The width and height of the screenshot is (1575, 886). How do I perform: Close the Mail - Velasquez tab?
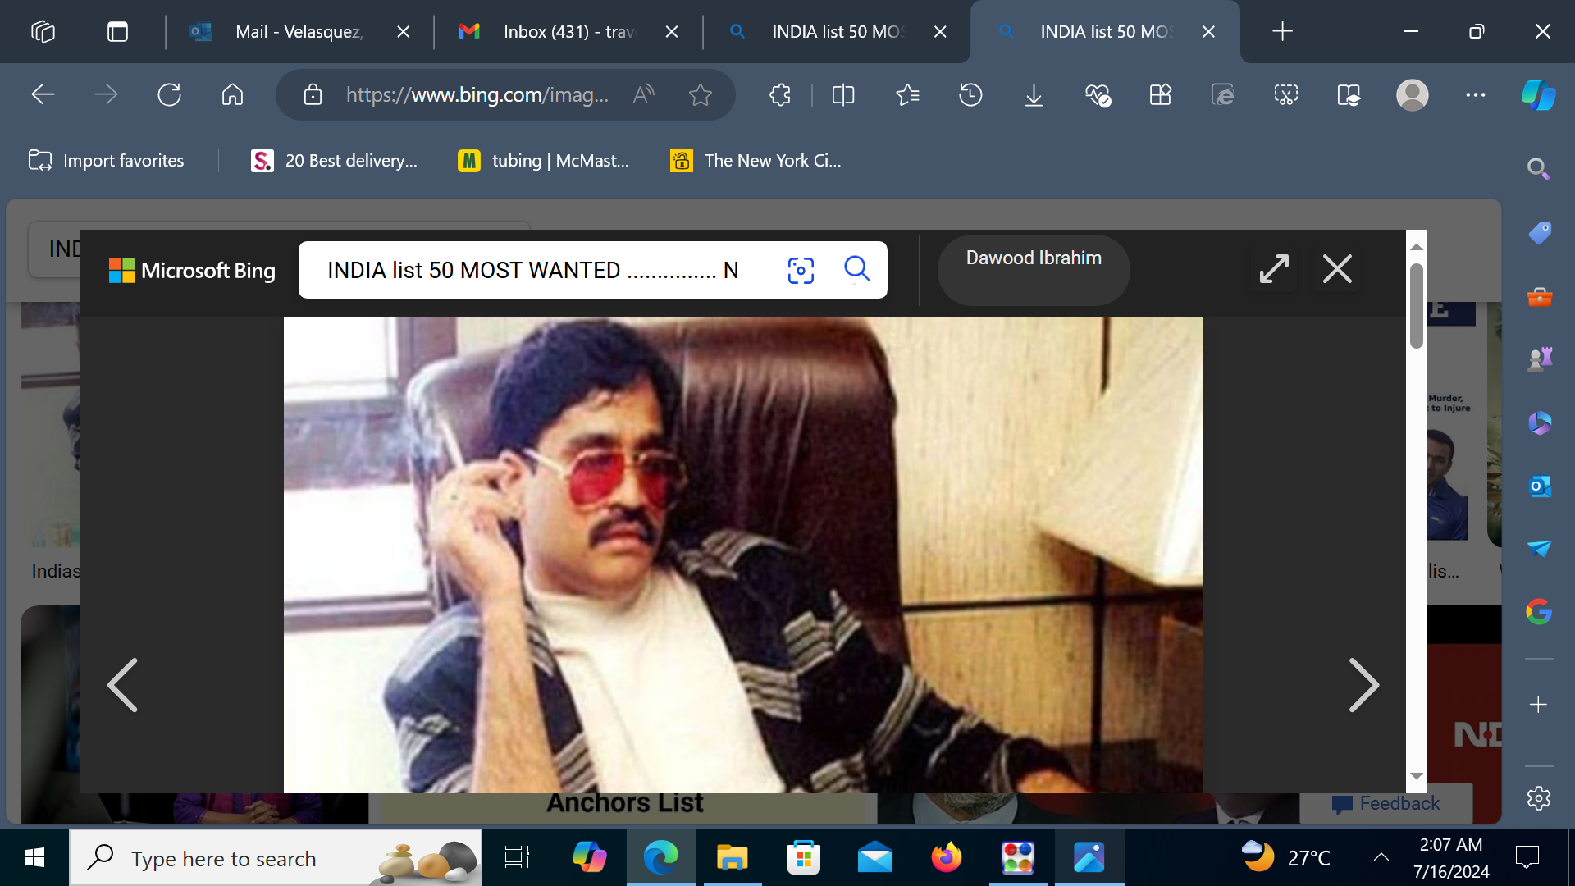tap(403, 31)
